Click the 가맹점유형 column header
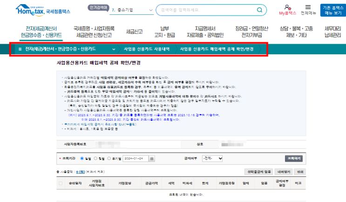This screenshot has width=346, height=202. (x=227, y=183)
